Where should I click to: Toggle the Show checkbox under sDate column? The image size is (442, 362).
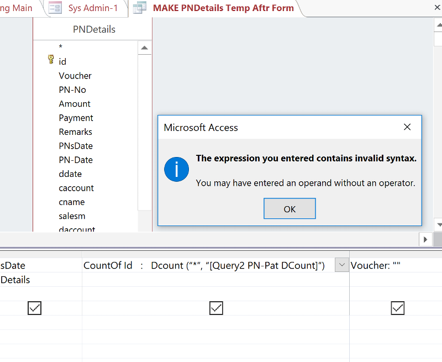[x=34, y=308]
